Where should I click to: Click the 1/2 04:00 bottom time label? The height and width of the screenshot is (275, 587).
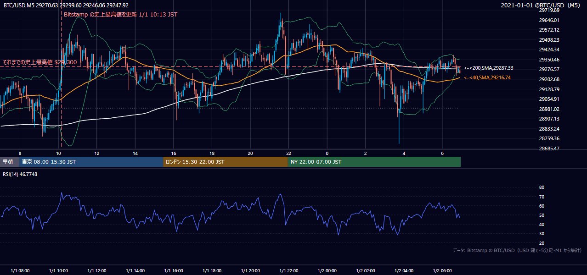click(x=404, y=271)
